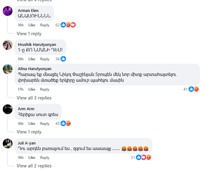Click reaction icons on Arman Elen's comment

pos(68,25)
